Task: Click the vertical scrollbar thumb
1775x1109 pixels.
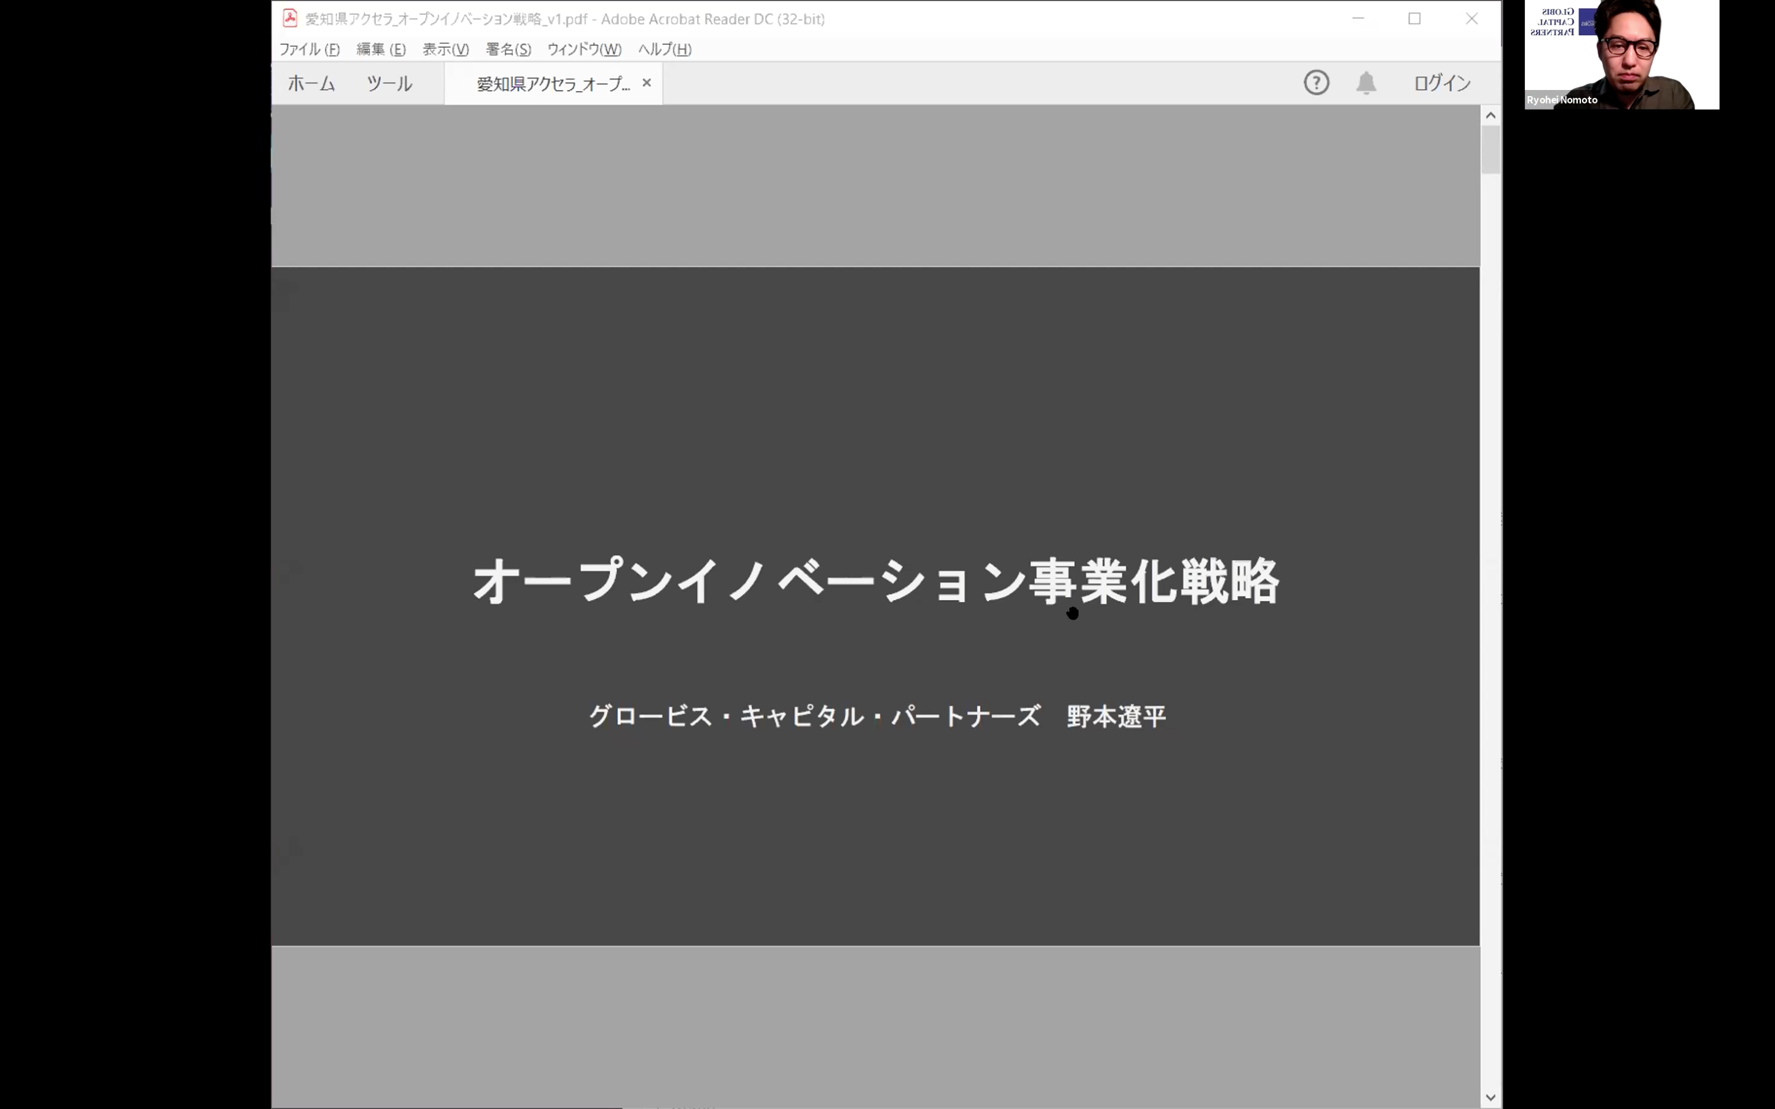Action: [x=1490, y=150]
